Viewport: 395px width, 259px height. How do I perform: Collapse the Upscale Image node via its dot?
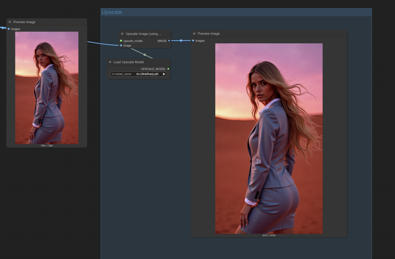[x=122, y=34]
